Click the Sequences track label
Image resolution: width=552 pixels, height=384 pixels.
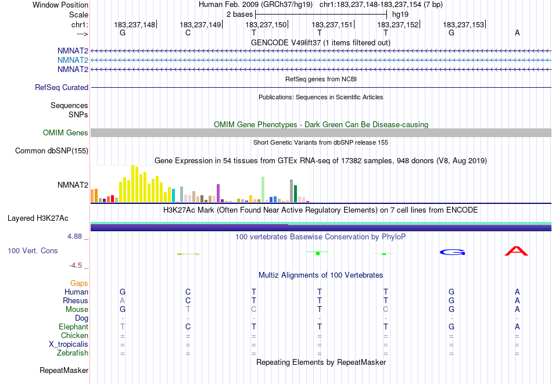[x=69, y=105]
